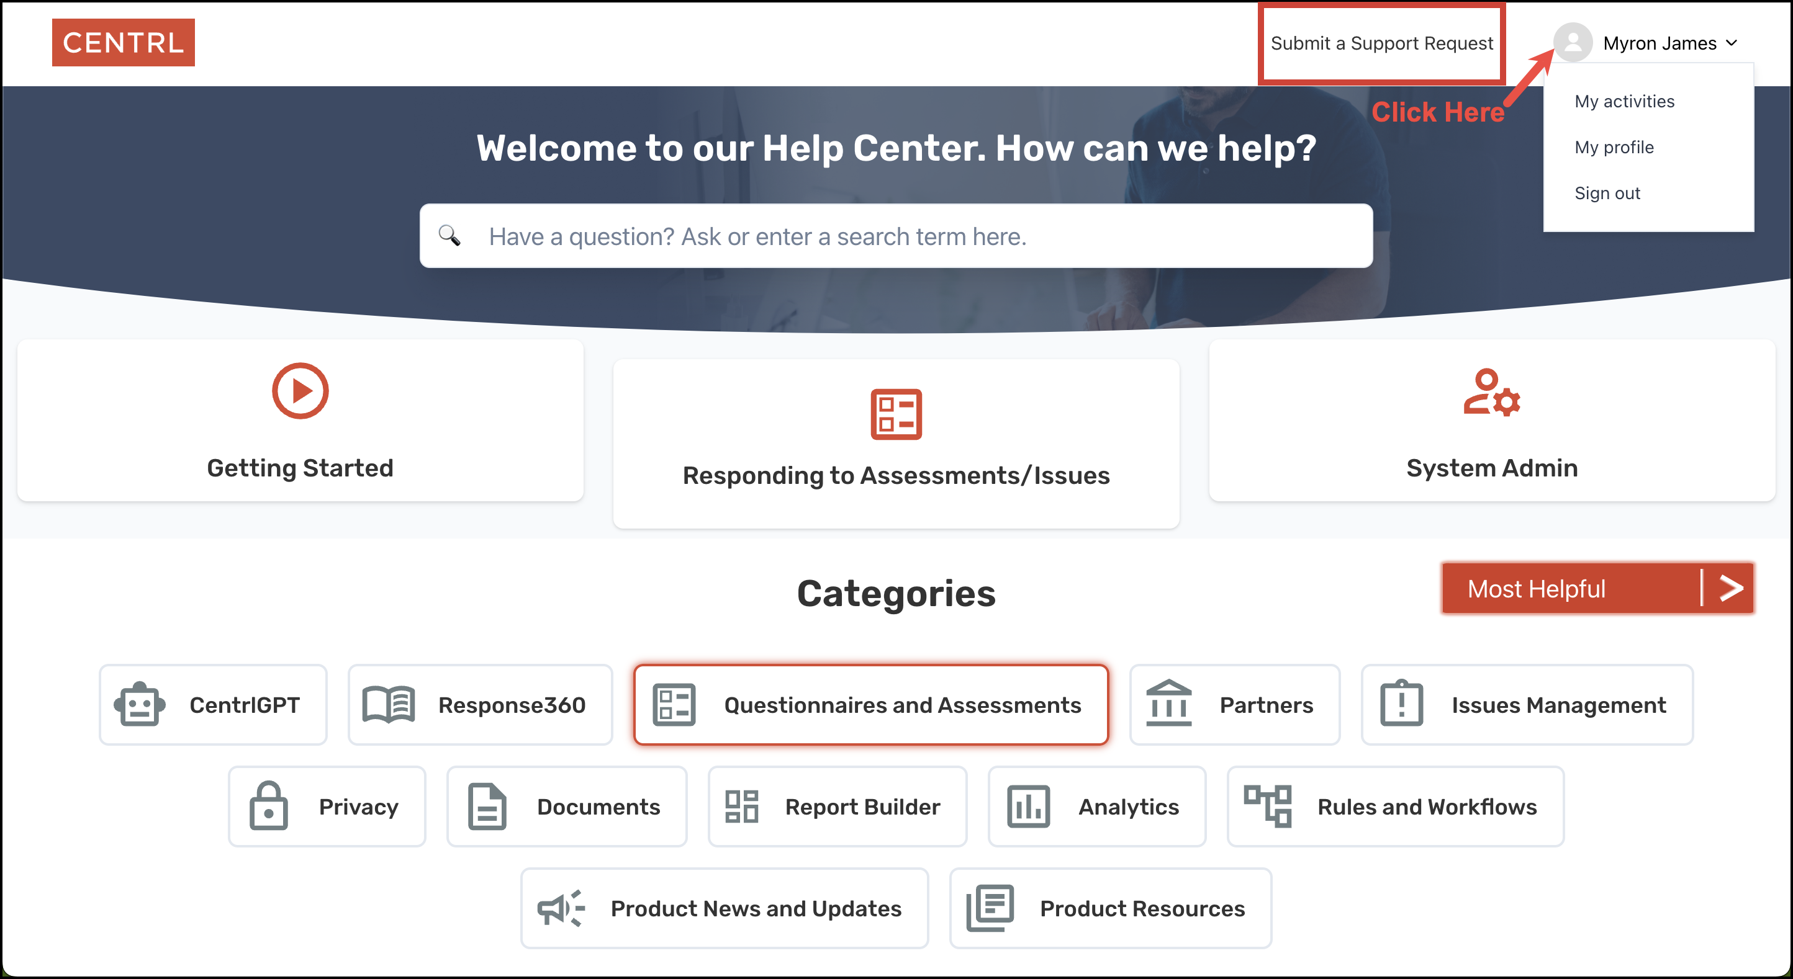Click the Report Builder grid icon
1793x979 pixels.
pos(741,807)
